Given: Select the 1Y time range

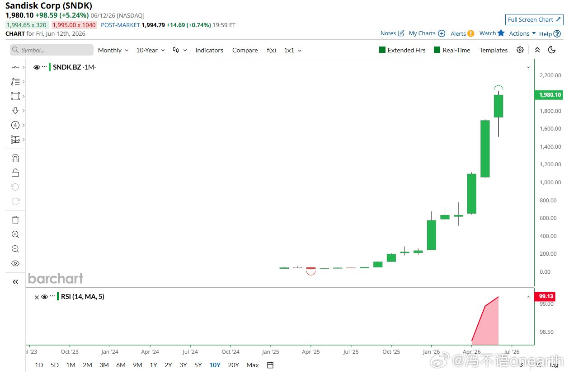Looking at the screenshot, I should [154, 365].
